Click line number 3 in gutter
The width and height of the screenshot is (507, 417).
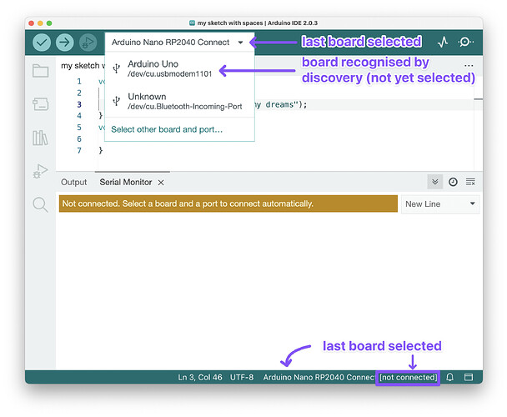79,104
